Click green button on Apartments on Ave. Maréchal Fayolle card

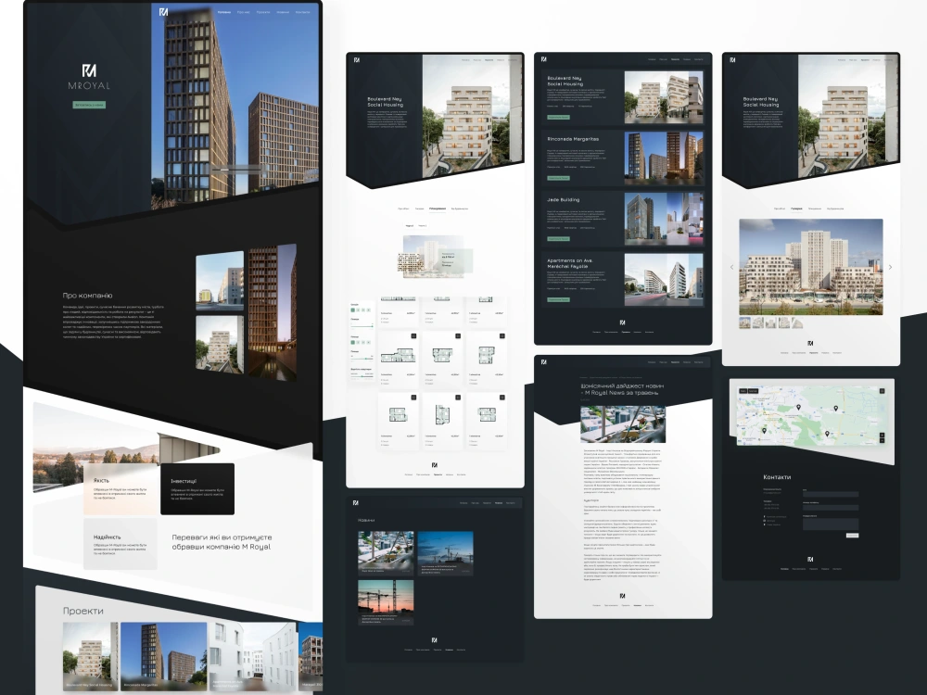tap(558, 299)
